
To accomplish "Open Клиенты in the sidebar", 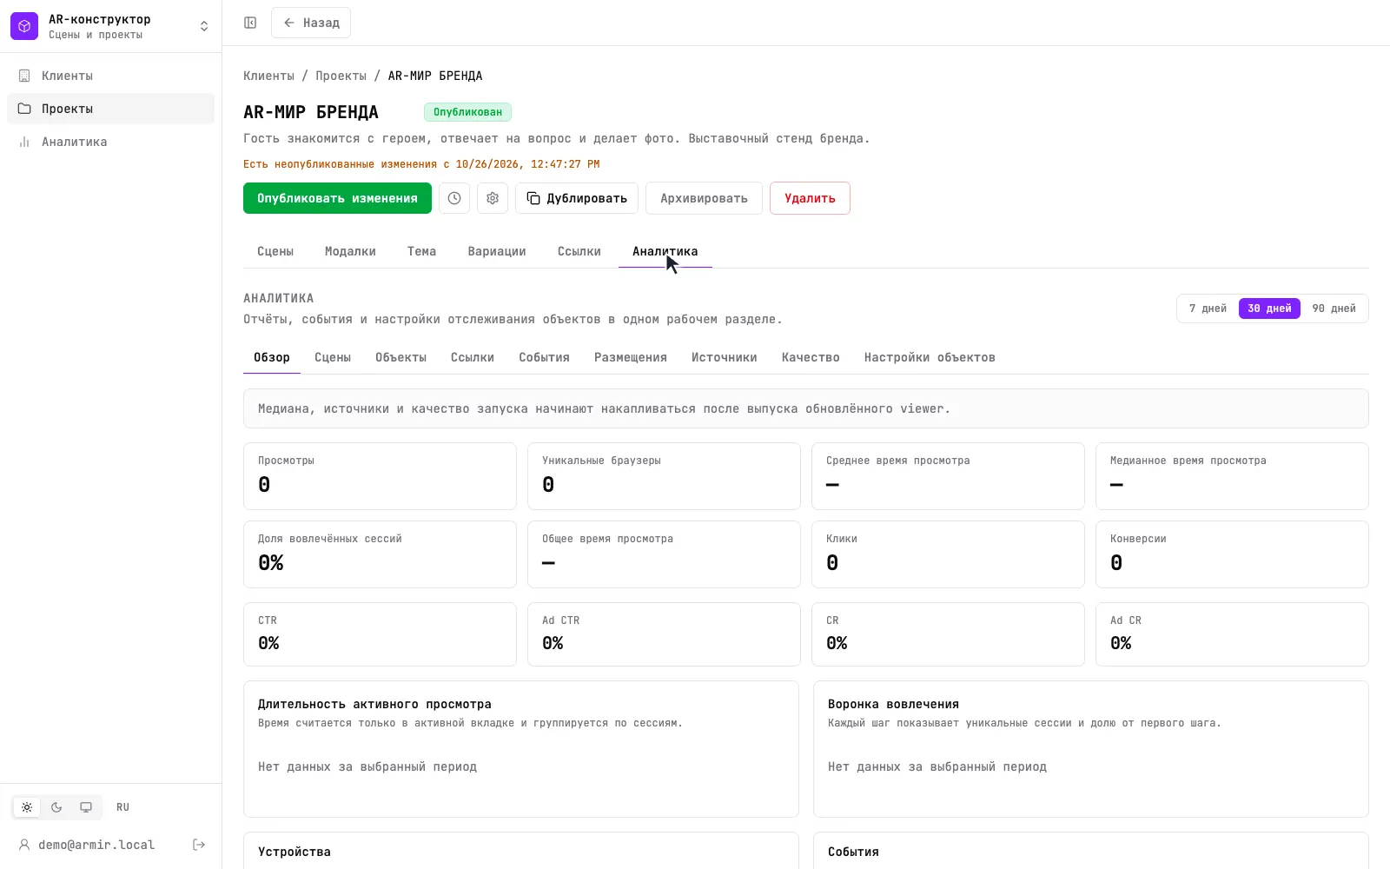I will (x=110, y=76).
